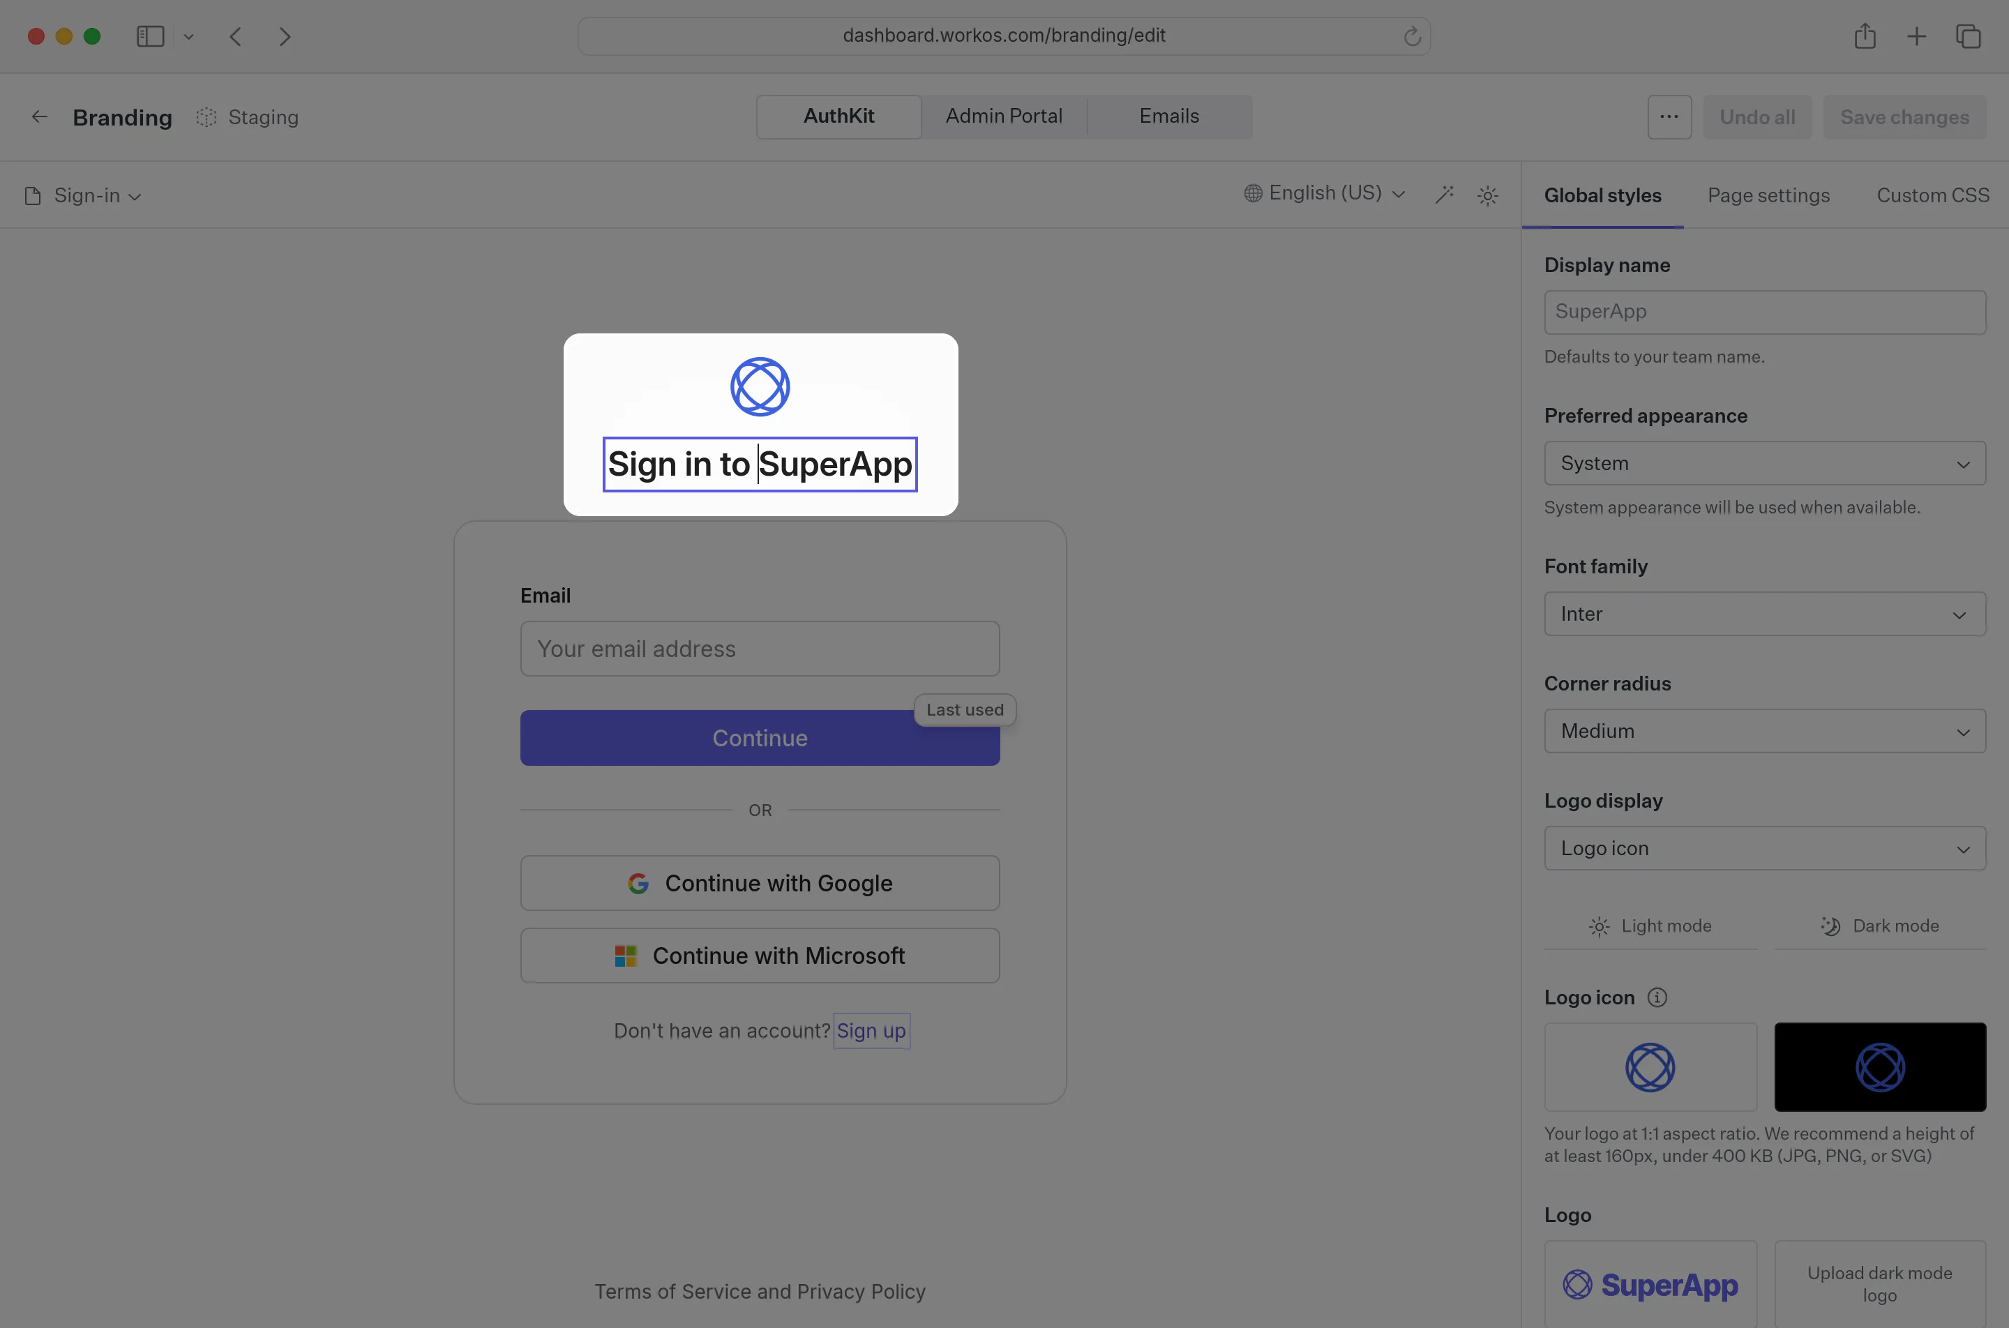The height and width of the screenshot is (1328, 2009).
Task: Click the Microsoft logo icon
Action: point(625,956)
